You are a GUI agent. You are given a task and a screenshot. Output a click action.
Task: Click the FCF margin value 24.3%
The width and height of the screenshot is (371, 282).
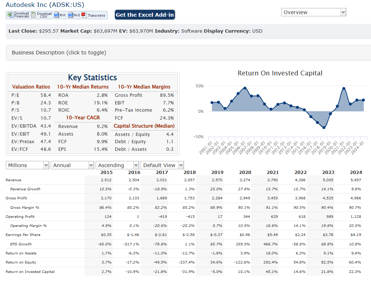tap(167, 118)
